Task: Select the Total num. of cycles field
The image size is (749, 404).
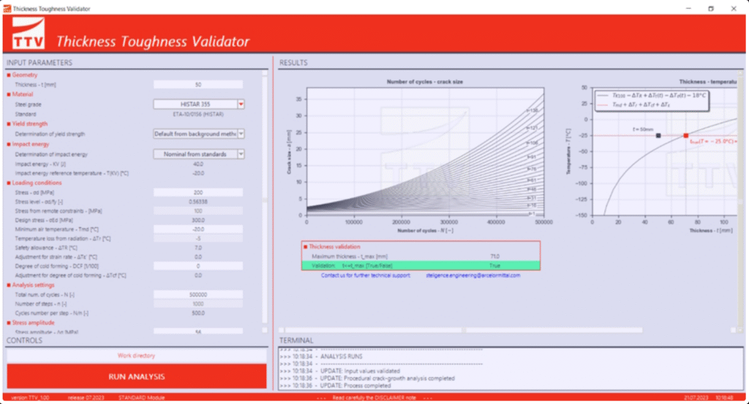Action: tap(198, 294)
